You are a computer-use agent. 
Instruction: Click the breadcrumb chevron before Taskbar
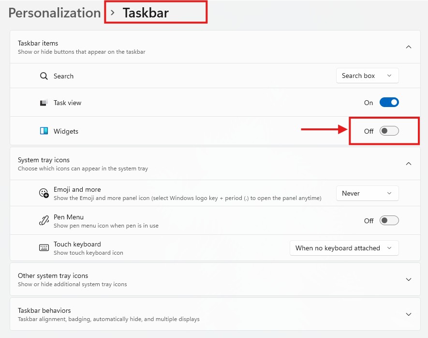(x=113, y=13)
